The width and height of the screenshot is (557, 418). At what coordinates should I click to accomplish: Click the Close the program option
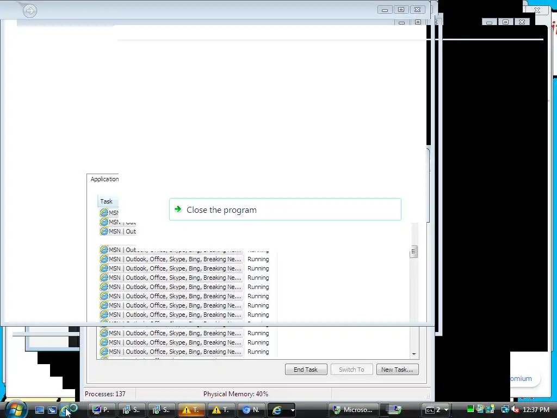[x=285, y=210]
